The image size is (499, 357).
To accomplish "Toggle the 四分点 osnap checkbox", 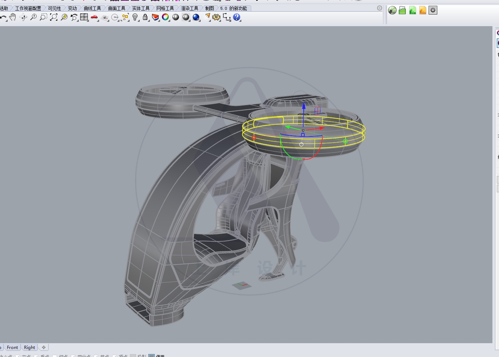I will (73, 356).
